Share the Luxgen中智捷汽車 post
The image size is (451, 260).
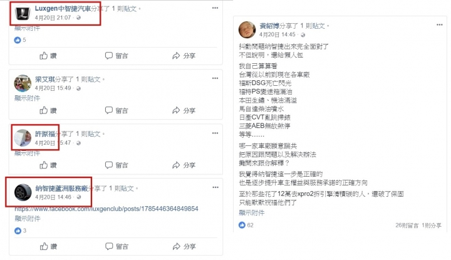[x=184, y=56]
